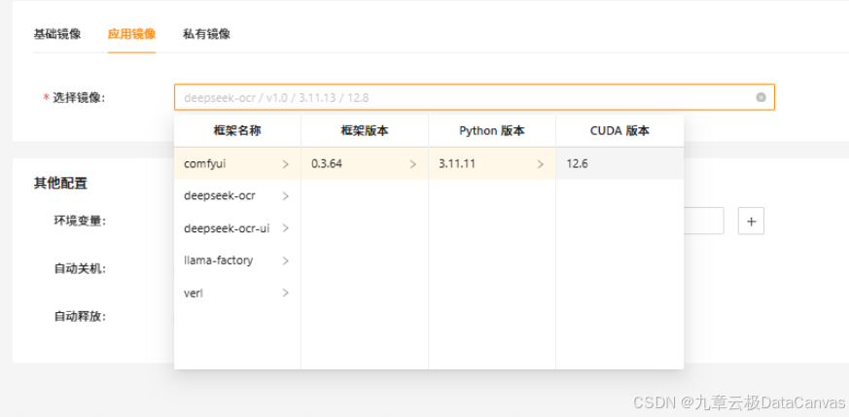Click the 框架名称 column header
849x417 pixels.
pos(237,131)
